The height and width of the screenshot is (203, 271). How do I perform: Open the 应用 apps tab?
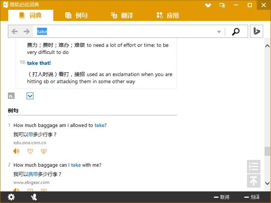tap(168, 15)
